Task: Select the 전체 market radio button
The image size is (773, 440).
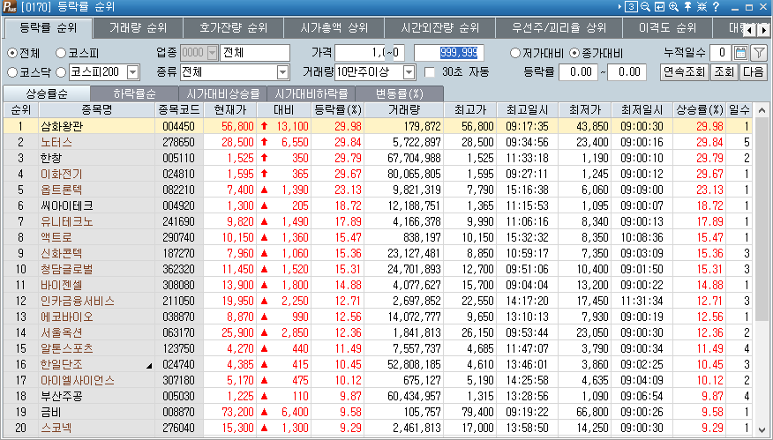Action: pyautogui.click(x=12, y=53)
